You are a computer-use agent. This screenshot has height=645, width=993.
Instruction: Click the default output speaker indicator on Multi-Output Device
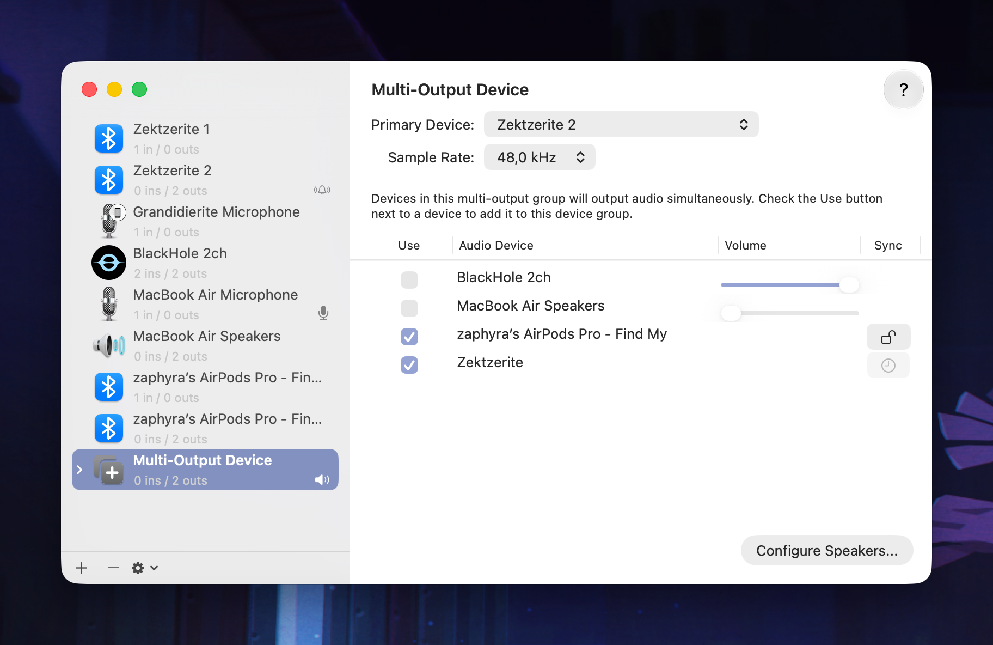322,480
